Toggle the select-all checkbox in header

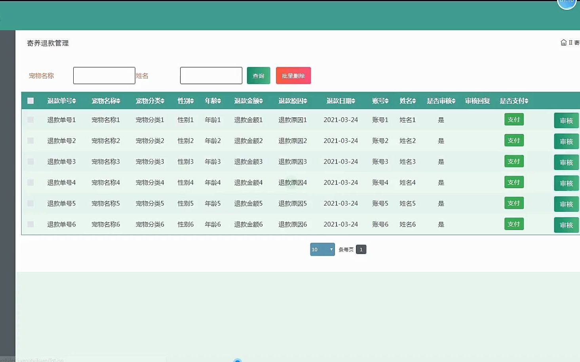pyautogui.click(x=30, y=101)
